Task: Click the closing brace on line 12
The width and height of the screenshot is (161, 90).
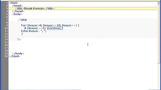Action: [22, 34]
